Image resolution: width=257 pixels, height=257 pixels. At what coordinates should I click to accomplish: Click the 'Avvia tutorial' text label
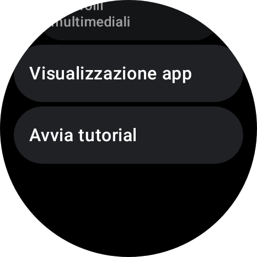point(83,135)
